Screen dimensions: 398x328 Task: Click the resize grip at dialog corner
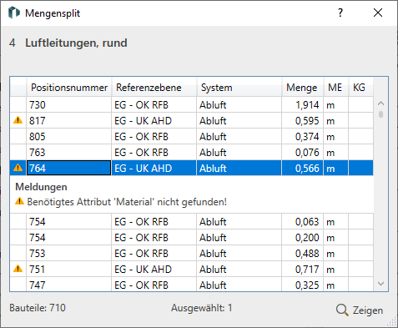pyautogui.click(x=392, y=322)
